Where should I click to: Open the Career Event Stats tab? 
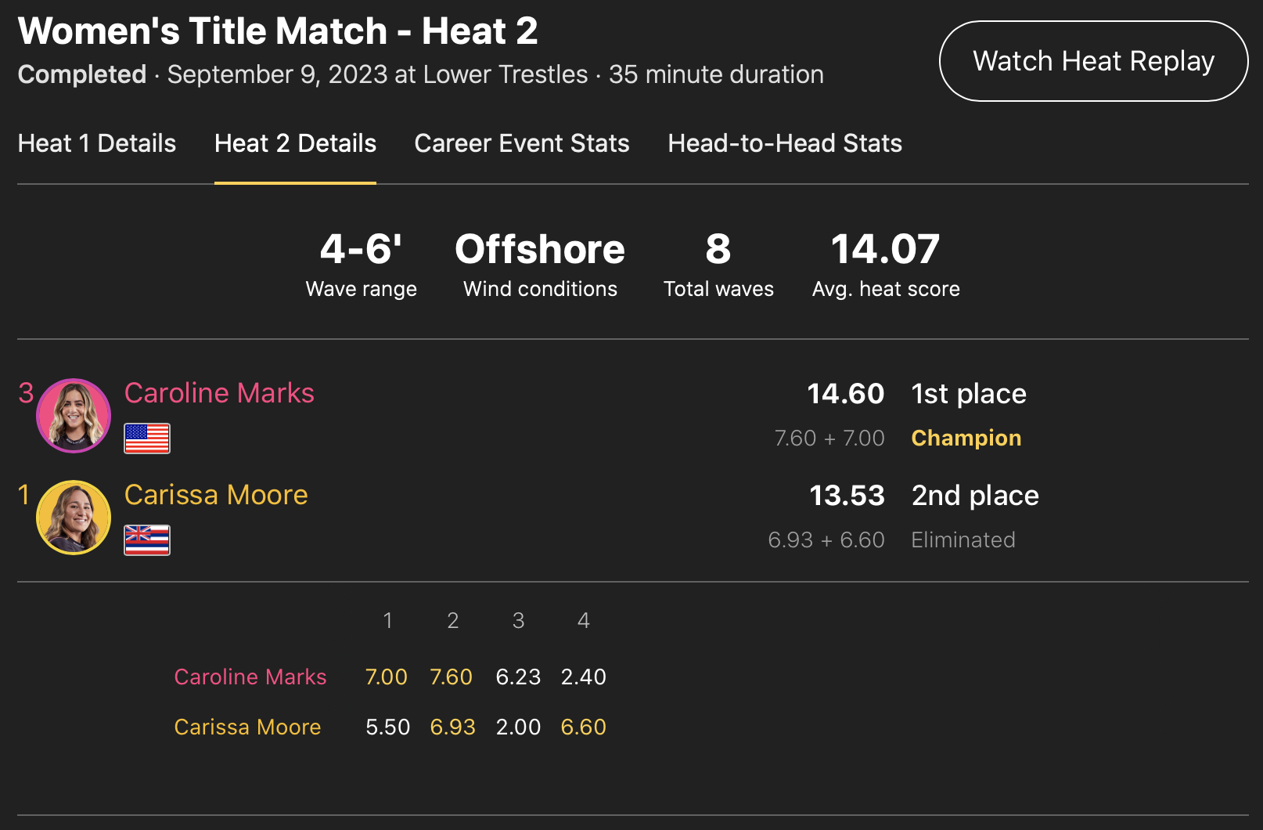point(522,143)
